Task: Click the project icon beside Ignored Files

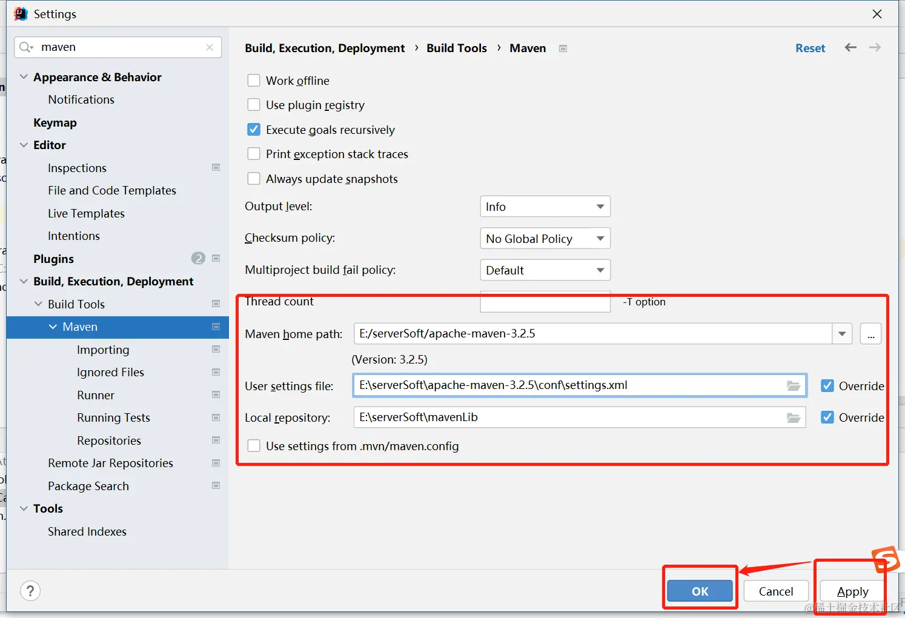Action: pos(216,372)
